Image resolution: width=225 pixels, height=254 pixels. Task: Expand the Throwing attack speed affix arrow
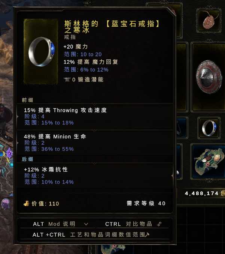click(18, 116)
